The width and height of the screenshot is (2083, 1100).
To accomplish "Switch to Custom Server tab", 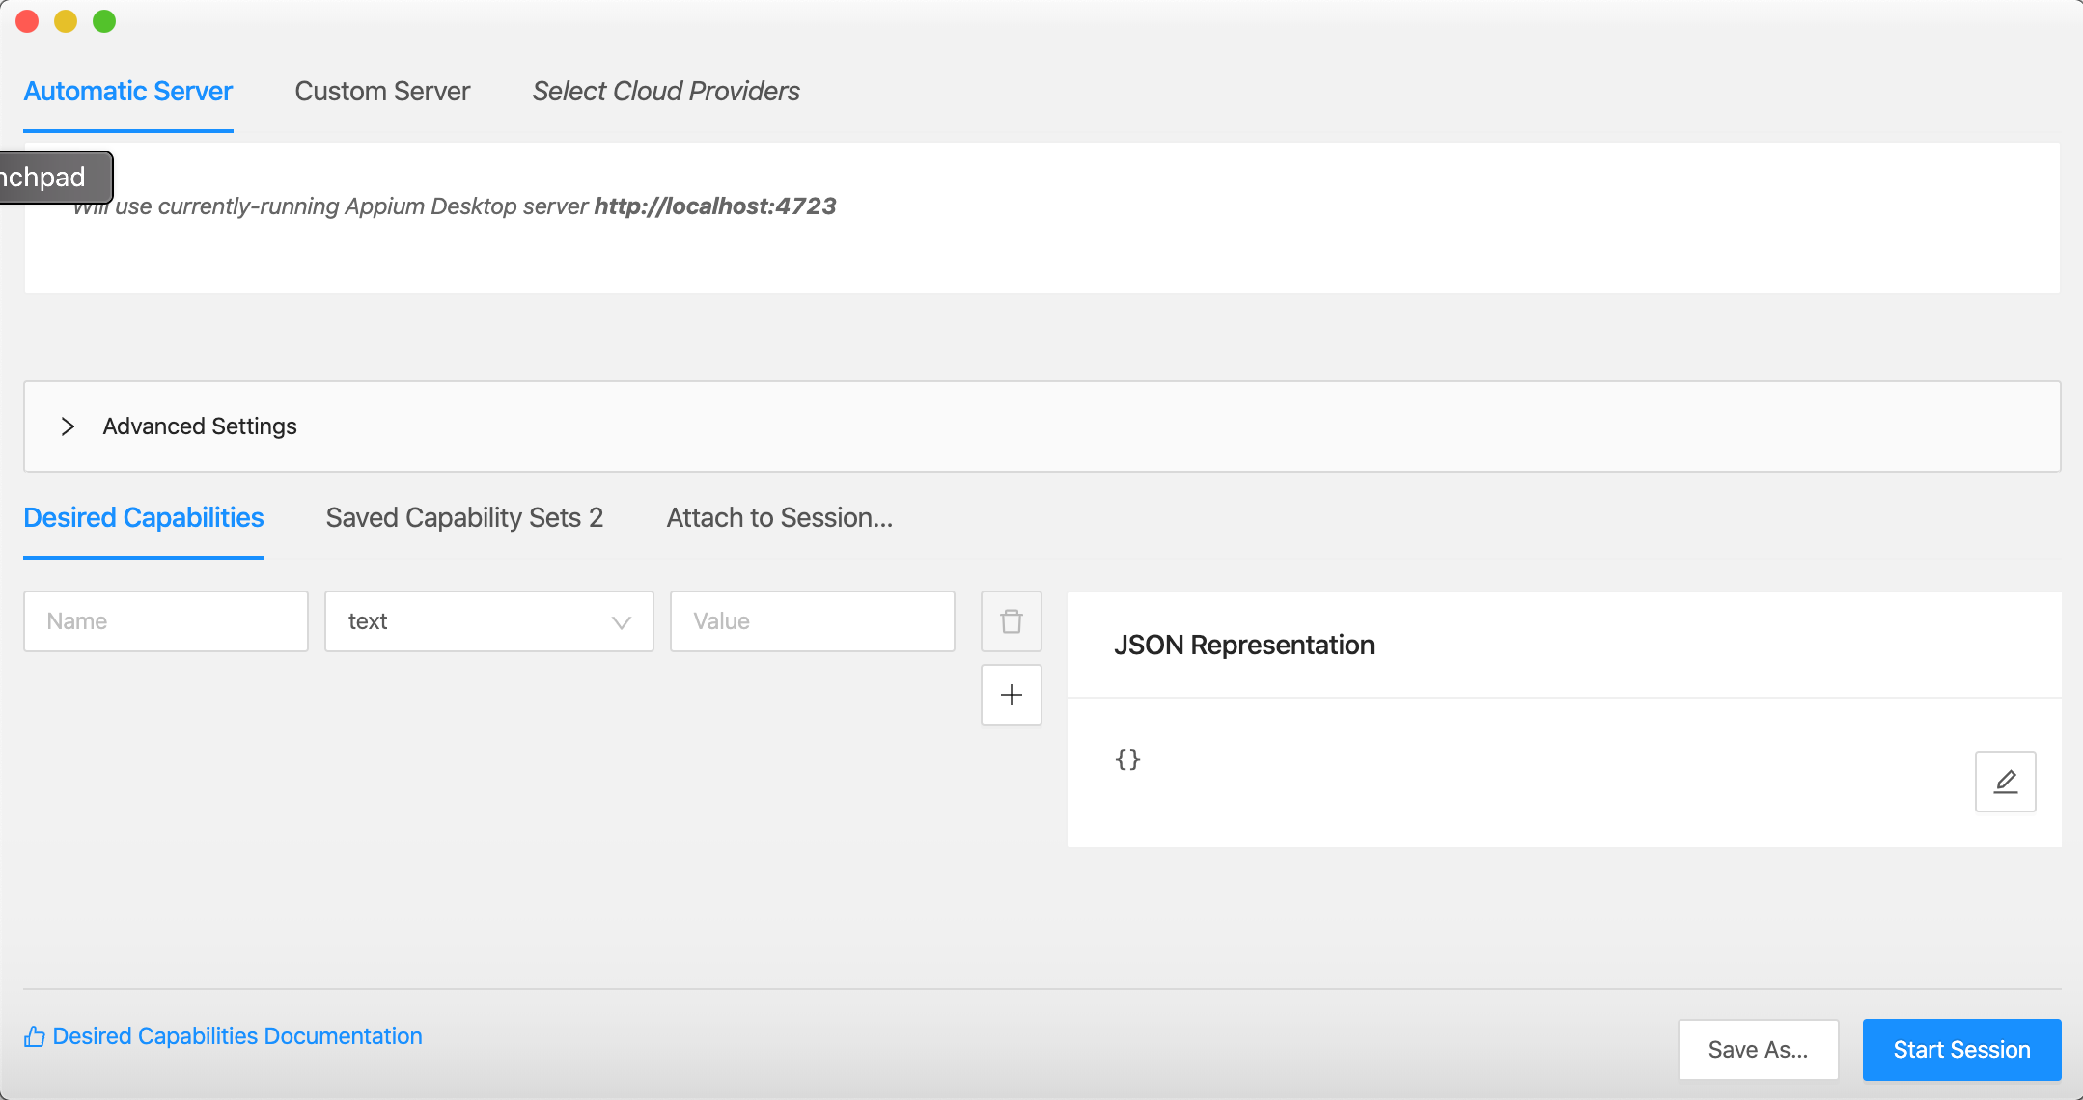I will [382, 92].
